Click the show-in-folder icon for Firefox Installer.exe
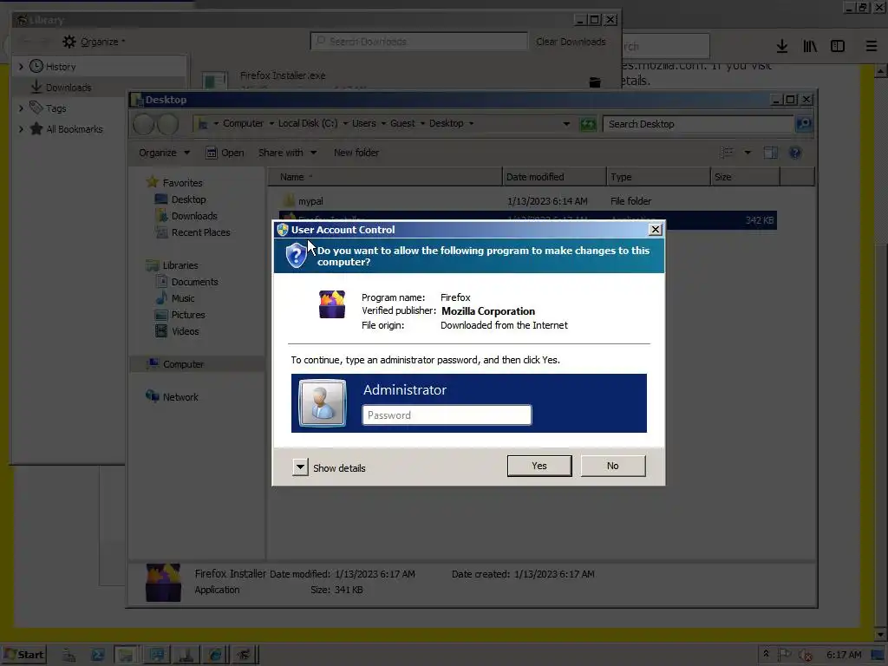Image resolution: width=888 pixels, height=666 pixels. (x=595, y=82)
